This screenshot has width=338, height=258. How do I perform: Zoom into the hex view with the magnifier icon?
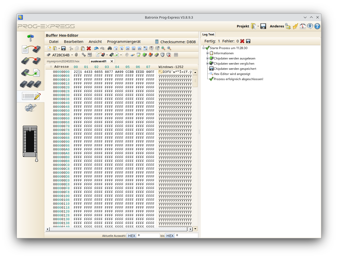163,48
